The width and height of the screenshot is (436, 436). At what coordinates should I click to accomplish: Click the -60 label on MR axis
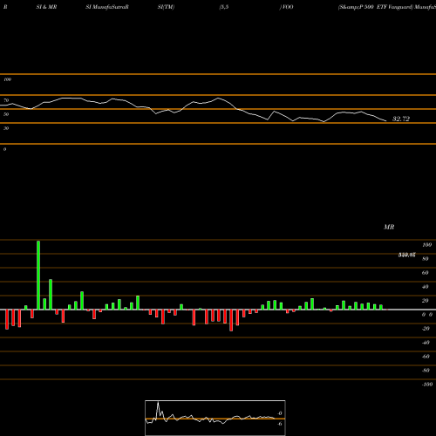tap(426, 357)
